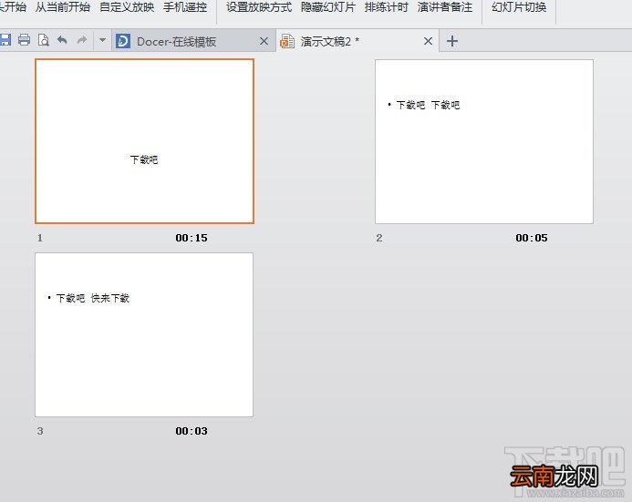Viewport: 632px width, 502px height.
Task: Click the Docer tab icon
Action: (x=123, y=41)
